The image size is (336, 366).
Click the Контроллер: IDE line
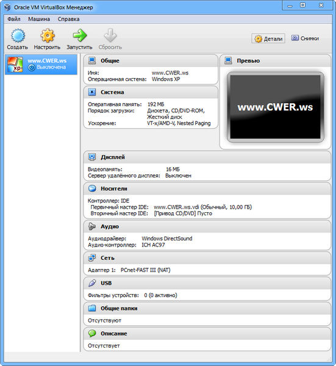(109, 201)
